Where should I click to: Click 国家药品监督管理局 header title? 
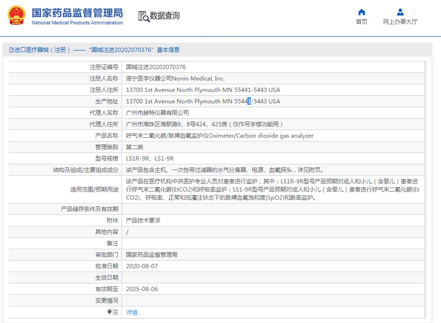[77, 13]
